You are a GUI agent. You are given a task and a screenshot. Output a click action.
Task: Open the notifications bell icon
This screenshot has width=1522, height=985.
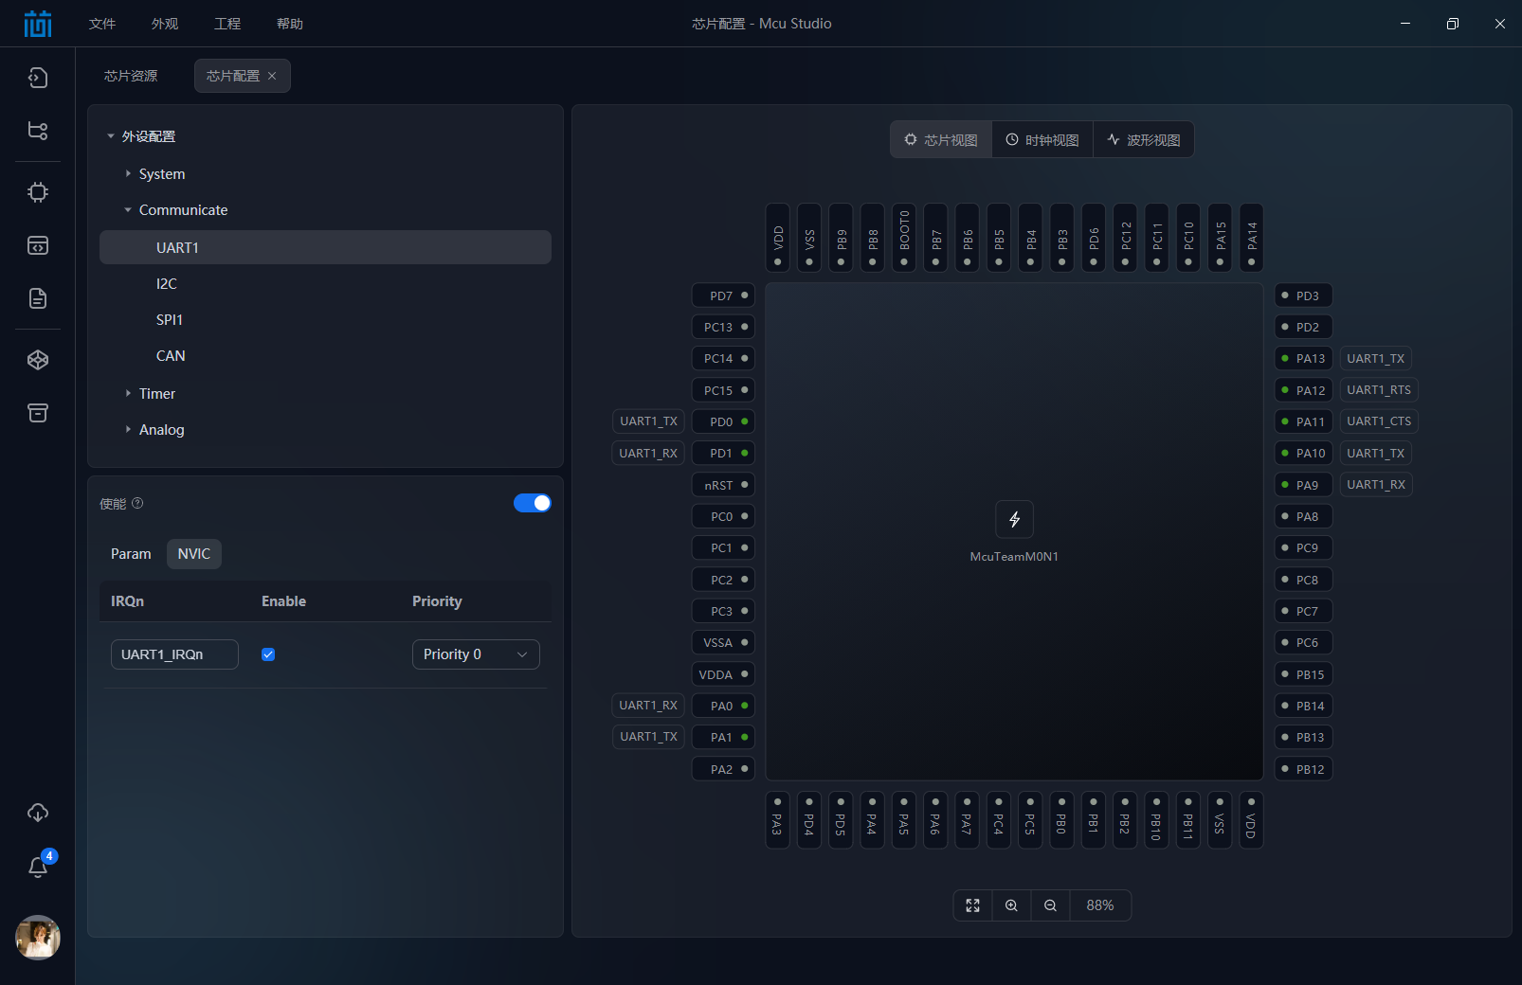click(38, 867)
